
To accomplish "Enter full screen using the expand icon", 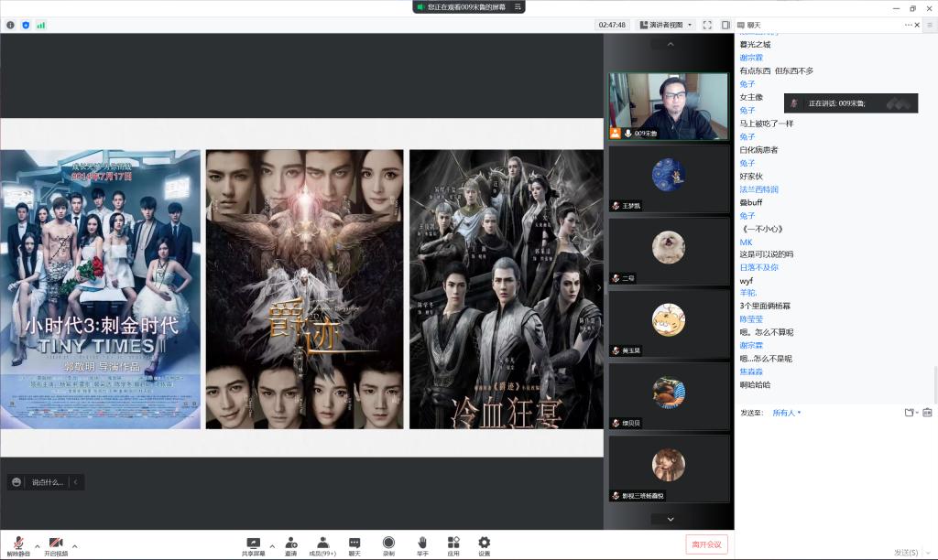I will pyautogui.click(x=707, y=25).
